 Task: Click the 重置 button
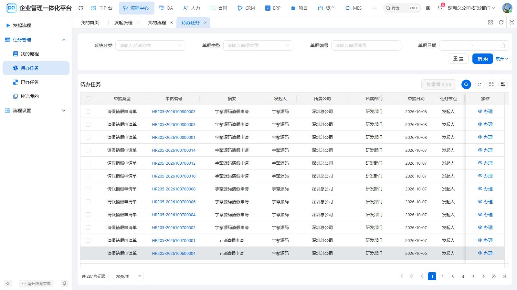[x=458, y=59]
